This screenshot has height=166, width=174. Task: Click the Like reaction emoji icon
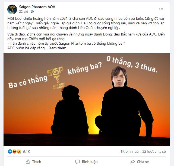[x=10, y=151]
